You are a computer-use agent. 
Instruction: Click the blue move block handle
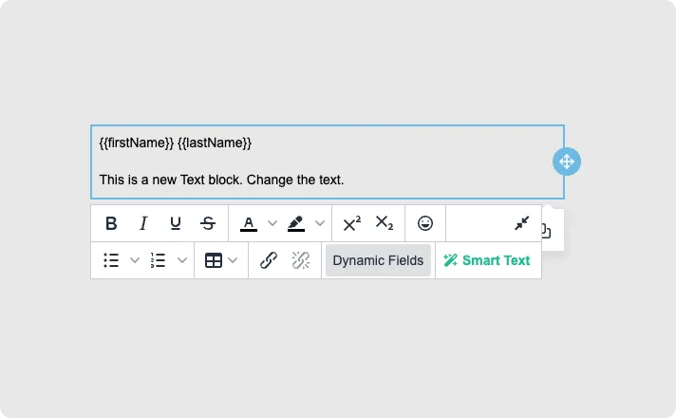(x=567, y=161)
